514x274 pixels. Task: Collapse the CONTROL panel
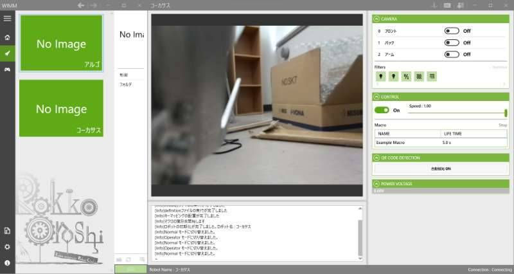click(377, 97)
